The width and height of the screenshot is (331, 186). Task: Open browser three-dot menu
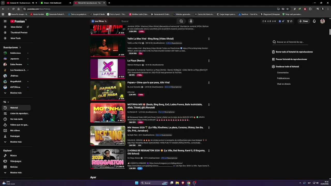click(328, 9)
